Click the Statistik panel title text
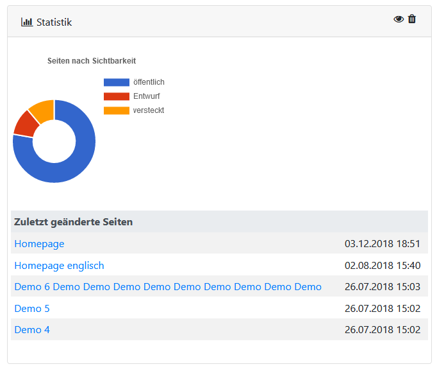Viewport: 437px width, 371px height. click(x=54, y=22)
